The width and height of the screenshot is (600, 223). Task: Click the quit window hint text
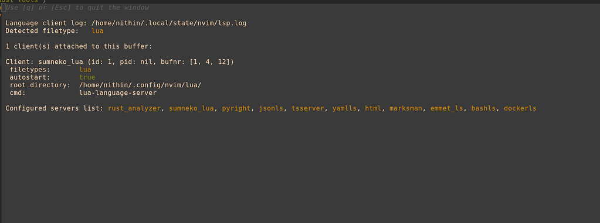click(x=77, y=8)
